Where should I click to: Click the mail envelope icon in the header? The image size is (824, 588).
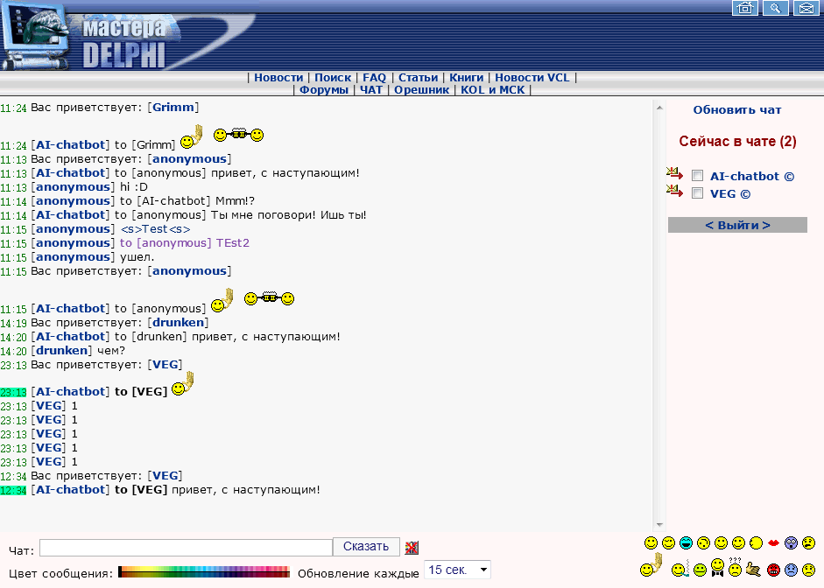point(805,8)
